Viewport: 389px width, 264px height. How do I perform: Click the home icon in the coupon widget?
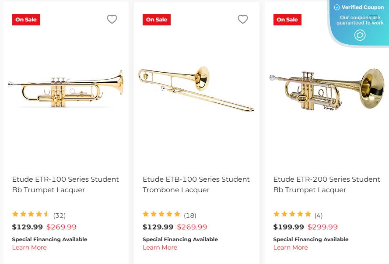pos(360,35)
